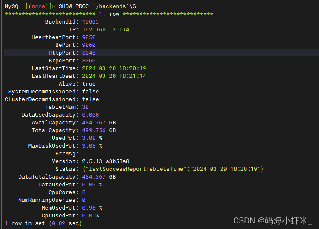Click the HttpPort field label
The width and height of the screenshot is (319, 229).
(63, 53)
